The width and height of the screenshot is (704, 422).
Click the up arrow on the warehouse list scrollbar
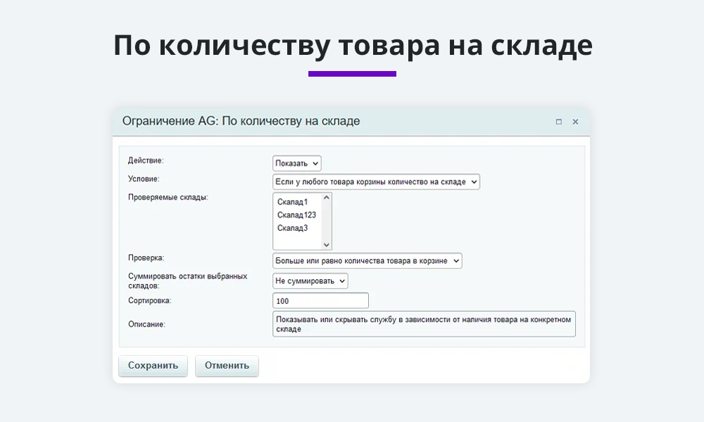[325, 196]
